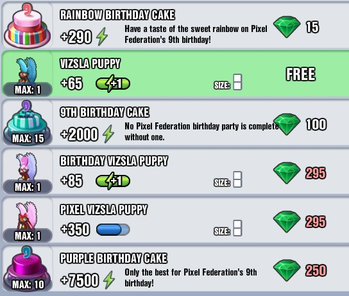Click the green +1 pill on Birthday Vizsla Puppy
This screenshot has height=296, width=349.
point(113,181)
